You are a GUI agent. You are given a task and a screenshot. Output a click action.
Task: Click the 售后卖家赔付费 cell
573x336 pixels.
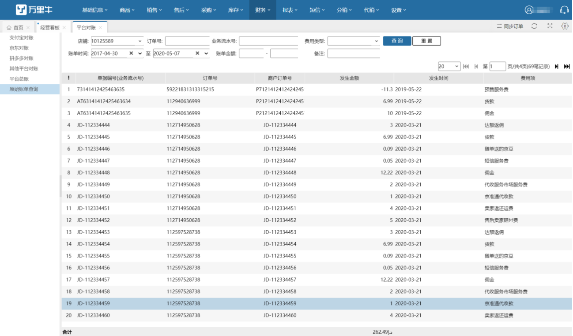tap(501, 220)
